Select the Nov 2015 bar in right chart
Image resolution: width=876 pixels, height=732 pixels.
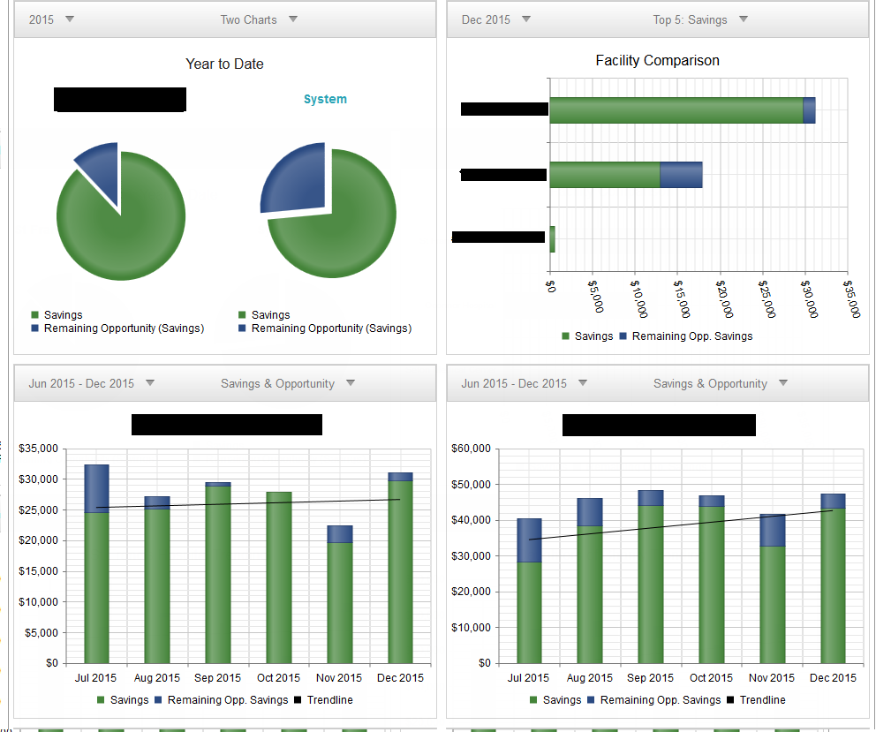click(773, 589)
